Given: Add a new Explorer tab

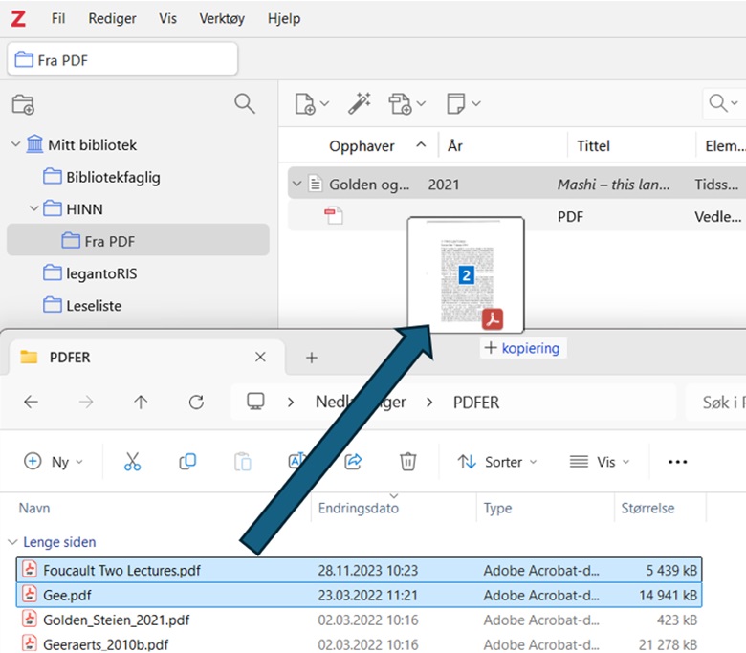Looking at the screenshot, I should (x=311, y=358).
